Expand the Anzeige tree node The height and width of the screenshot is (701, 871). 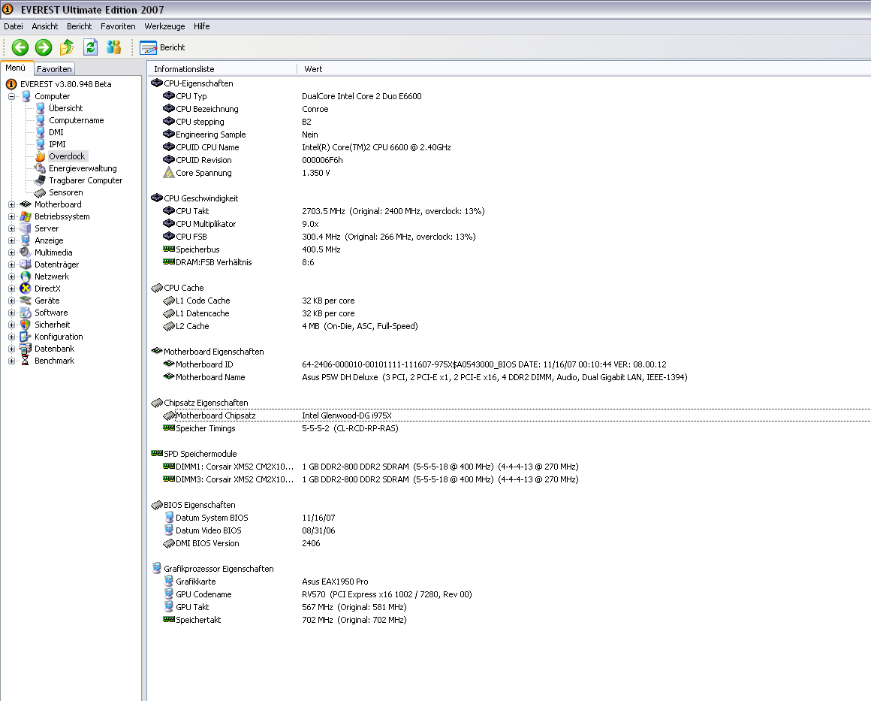tap(11, 240)
